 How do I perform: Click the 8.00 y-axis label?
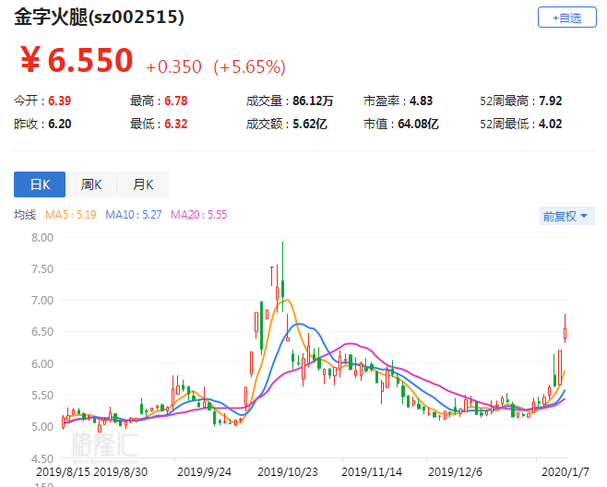[x=42, y=237]
